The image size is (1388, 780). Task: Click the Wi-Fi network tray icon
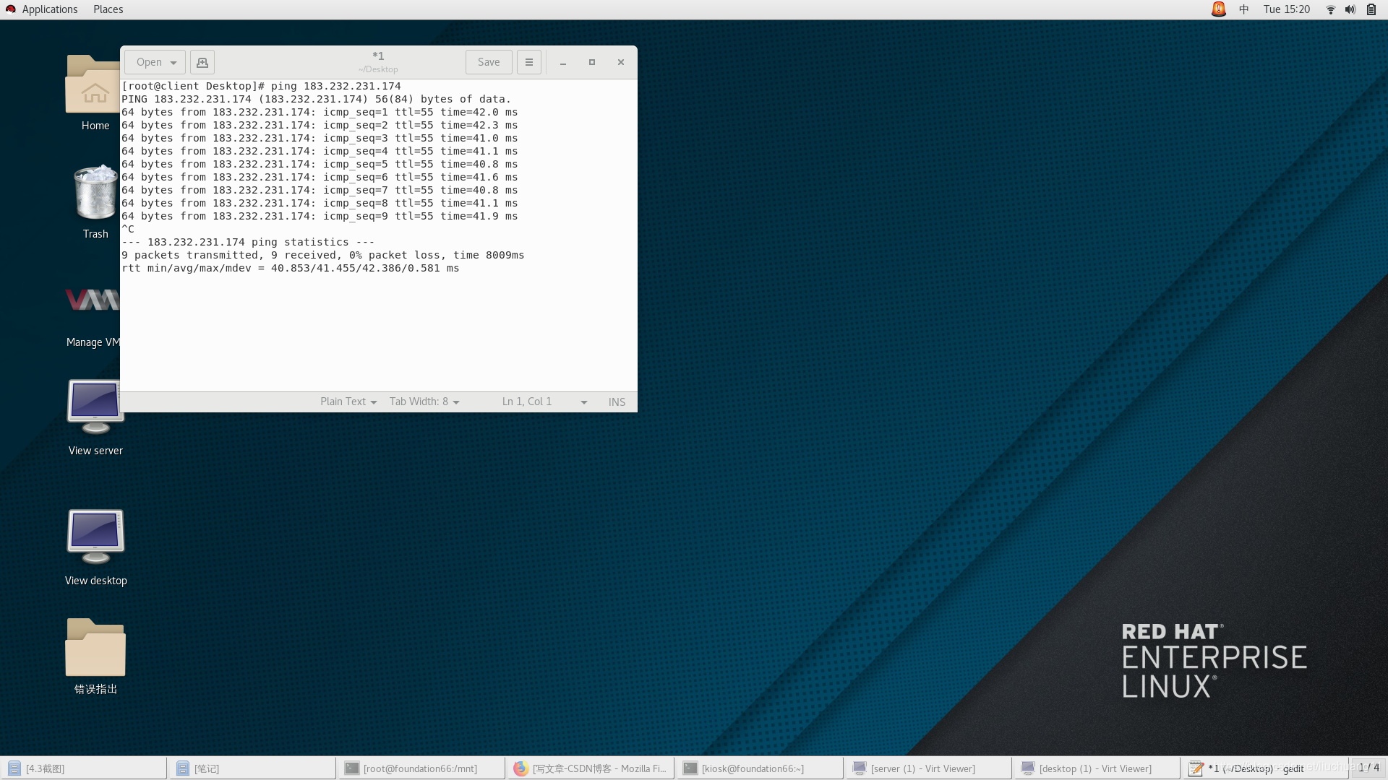[1331, 9]
